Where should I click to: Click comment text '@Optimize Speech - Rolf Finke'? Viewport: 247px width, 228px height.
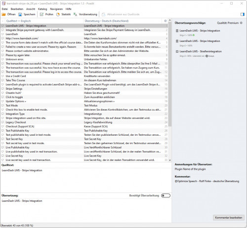click(193, 181)
